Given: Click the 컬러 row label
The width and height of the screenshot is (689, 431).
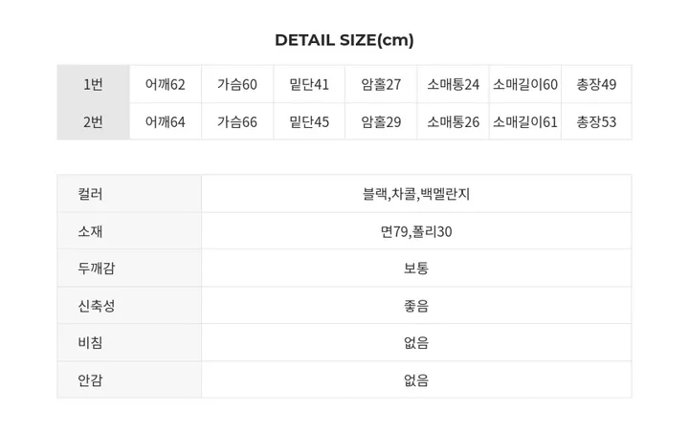Looking at the screenshot, I should click(90, 194).
